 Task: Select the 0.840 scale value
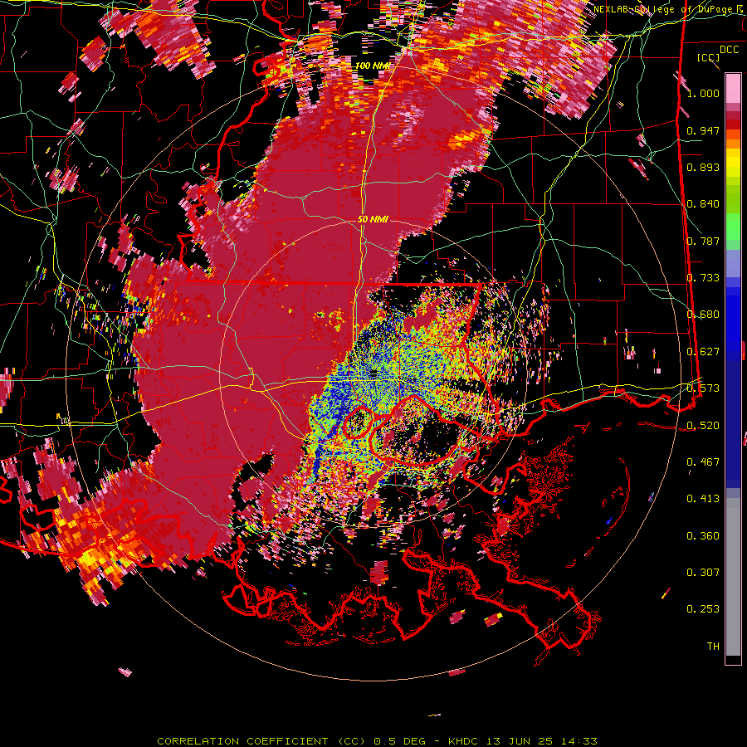pyautogui.click(x=703, y=204)
